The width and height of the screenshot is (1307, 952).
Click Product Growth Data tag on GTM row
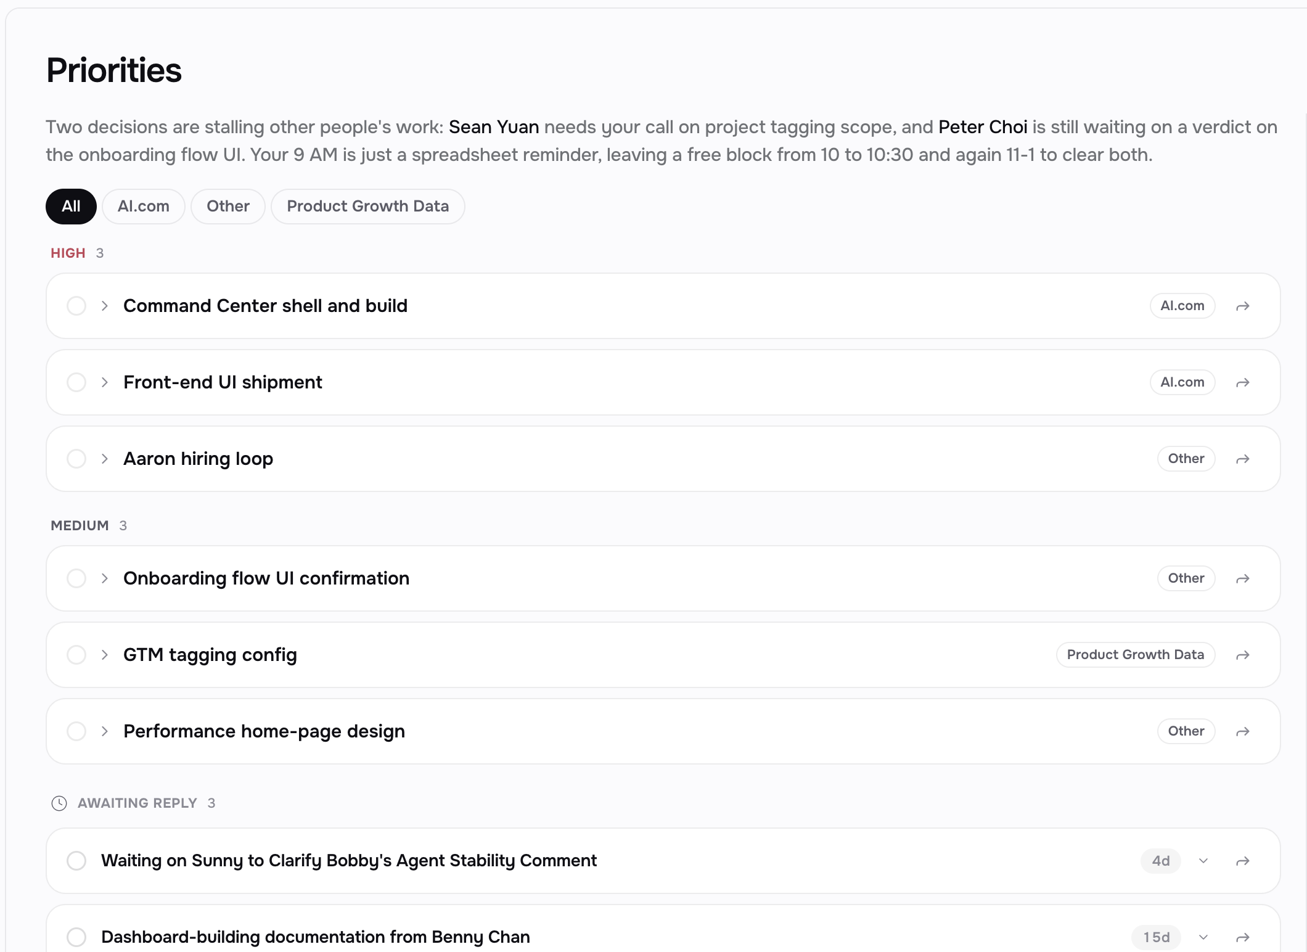[1136, 655]
